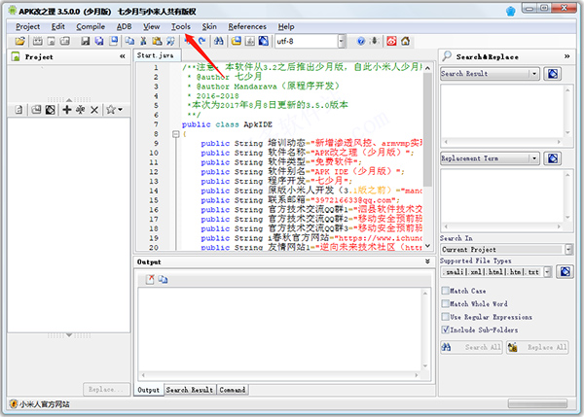
Task: Switch to the Search Result bottom tab
Action: coord(190,390)
